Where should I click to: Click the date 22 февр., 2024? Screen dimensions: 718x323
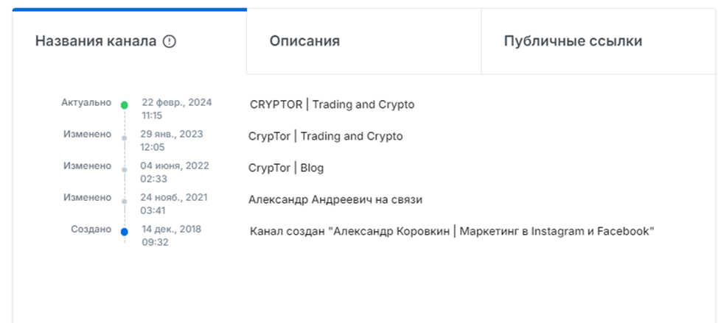coord(176,103)
